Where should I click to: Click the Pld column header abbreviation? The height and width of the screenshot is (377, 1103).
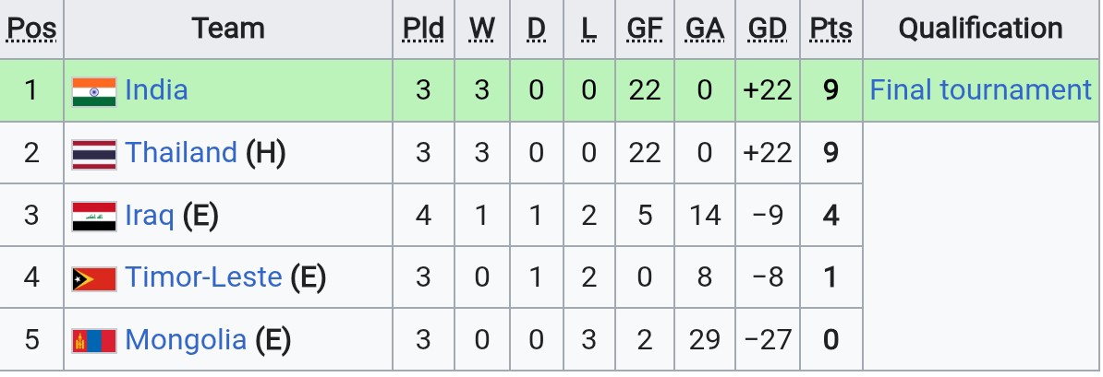point(423,29)
